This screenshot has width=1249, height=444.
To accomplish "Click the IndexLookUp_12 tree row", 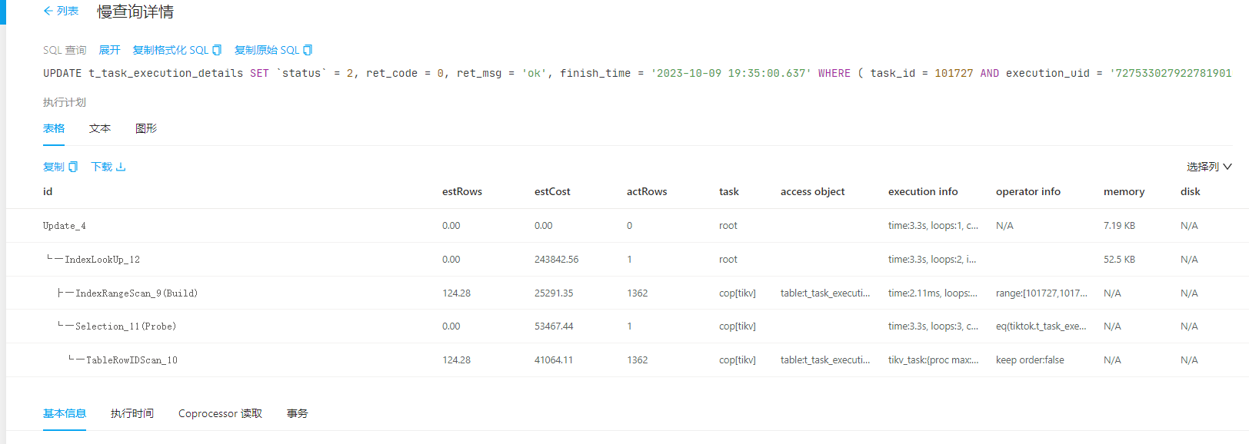I will point(627,260).
